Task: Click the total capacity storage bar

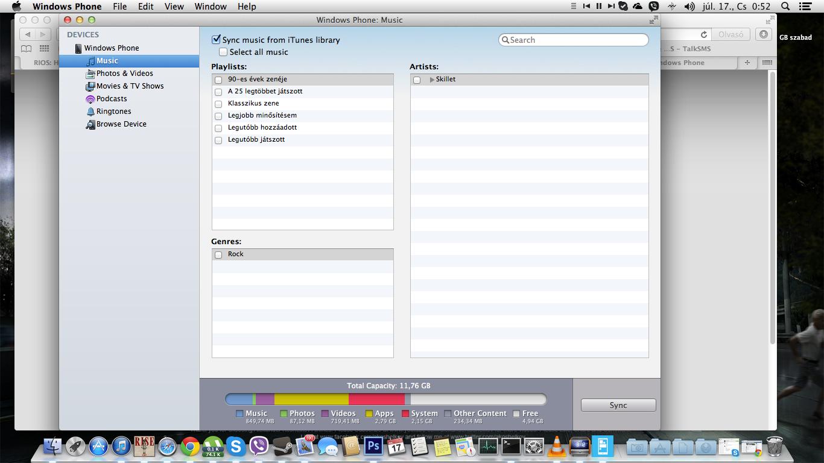Action: point(386,399)
